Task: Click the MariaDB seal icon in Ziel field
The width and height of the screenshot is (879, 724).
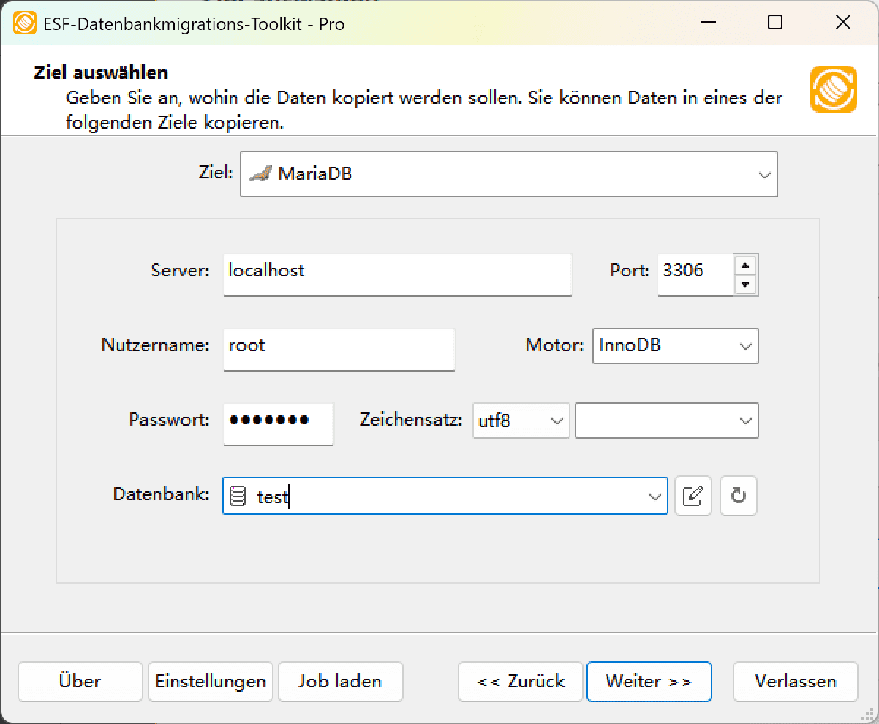Action: point(261,173)
